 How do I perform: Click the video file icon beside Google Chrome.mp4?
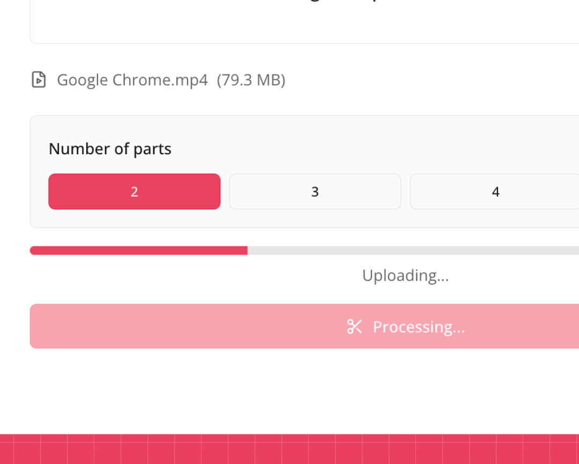click(x=39, y=80)
